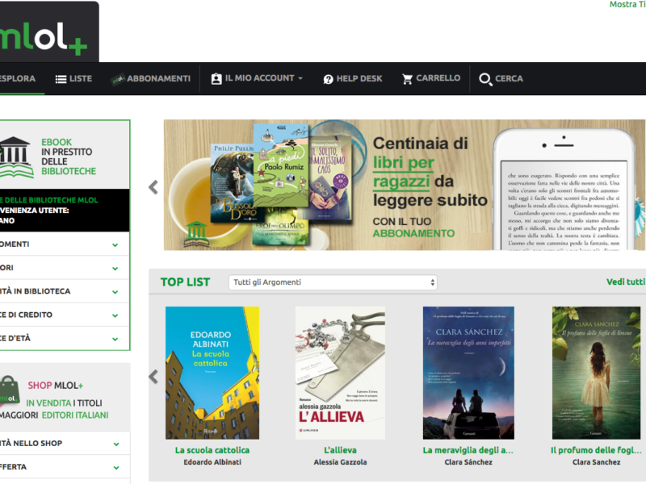Open the Cerca search menu item

501,78
